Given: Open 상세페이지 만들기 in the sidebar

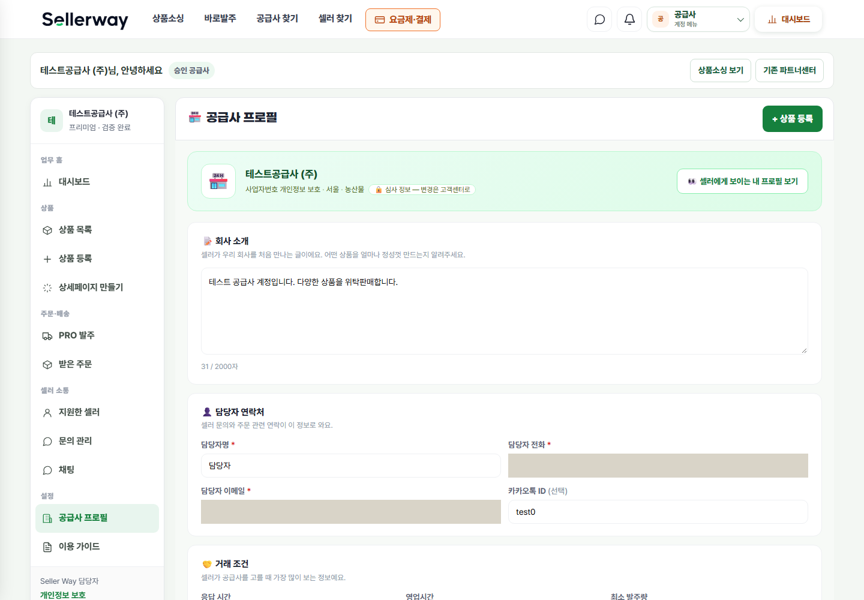Looking at the screenshot, I should tap(97, 287).
